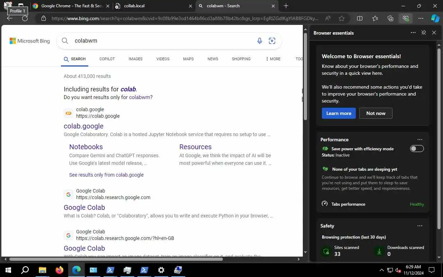Open the Notebooks sublink
The width and height of the screenshot is (443, 277).
[86, 147]
